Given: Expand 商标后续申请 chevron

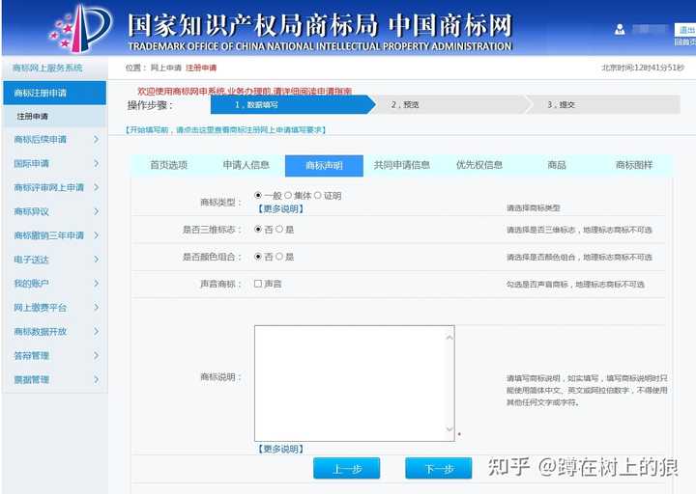Looking at the screenshot, I should tap(97, 140).
